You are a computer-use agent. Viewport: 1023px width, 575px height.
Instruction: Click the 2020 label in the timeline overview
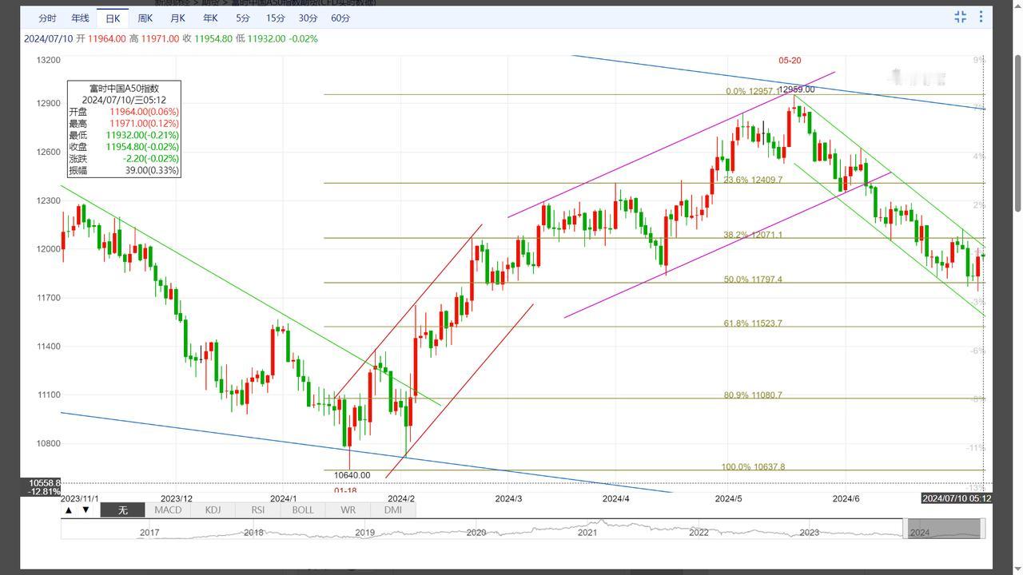[x=476, y=533]
